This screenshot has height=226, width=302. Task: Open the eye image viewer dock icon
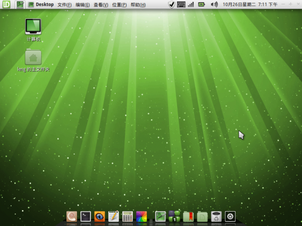(x=99, y=216)
